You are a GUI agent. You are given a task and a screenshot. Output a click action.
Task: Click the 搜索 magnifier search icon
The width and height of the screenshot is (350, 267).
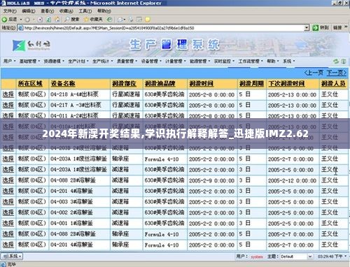(67, 20)
